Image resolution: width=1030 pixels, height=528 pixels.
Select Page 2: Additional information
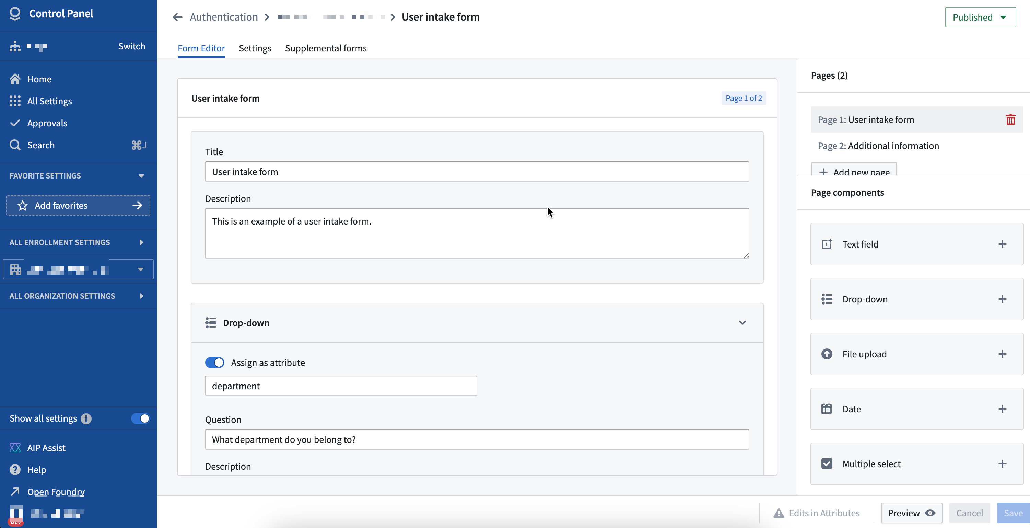916,146
